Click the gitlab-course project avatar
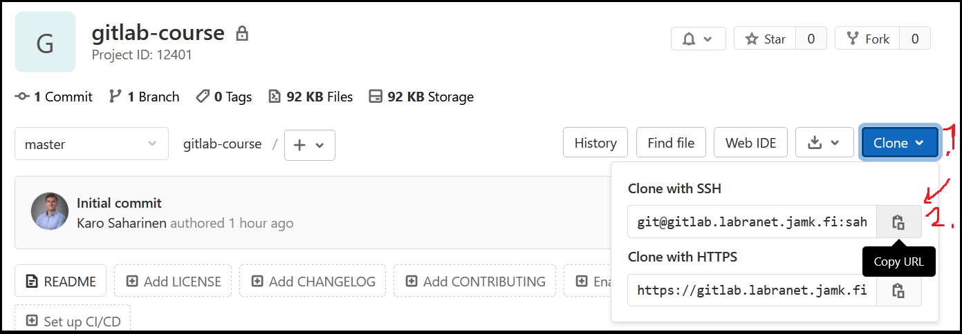 point(45,42)
